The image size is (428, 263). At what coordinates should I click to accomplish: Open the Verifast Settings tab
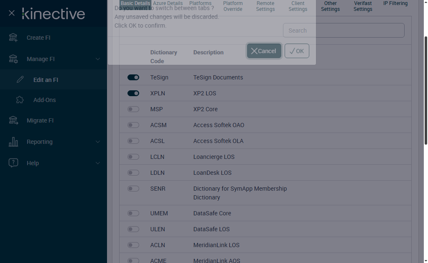click(x=363, y=6)
